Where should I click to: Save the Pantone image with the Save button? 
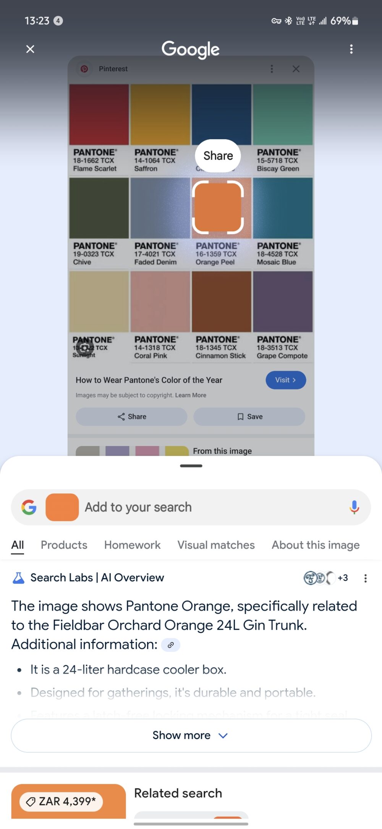point(249,417)
